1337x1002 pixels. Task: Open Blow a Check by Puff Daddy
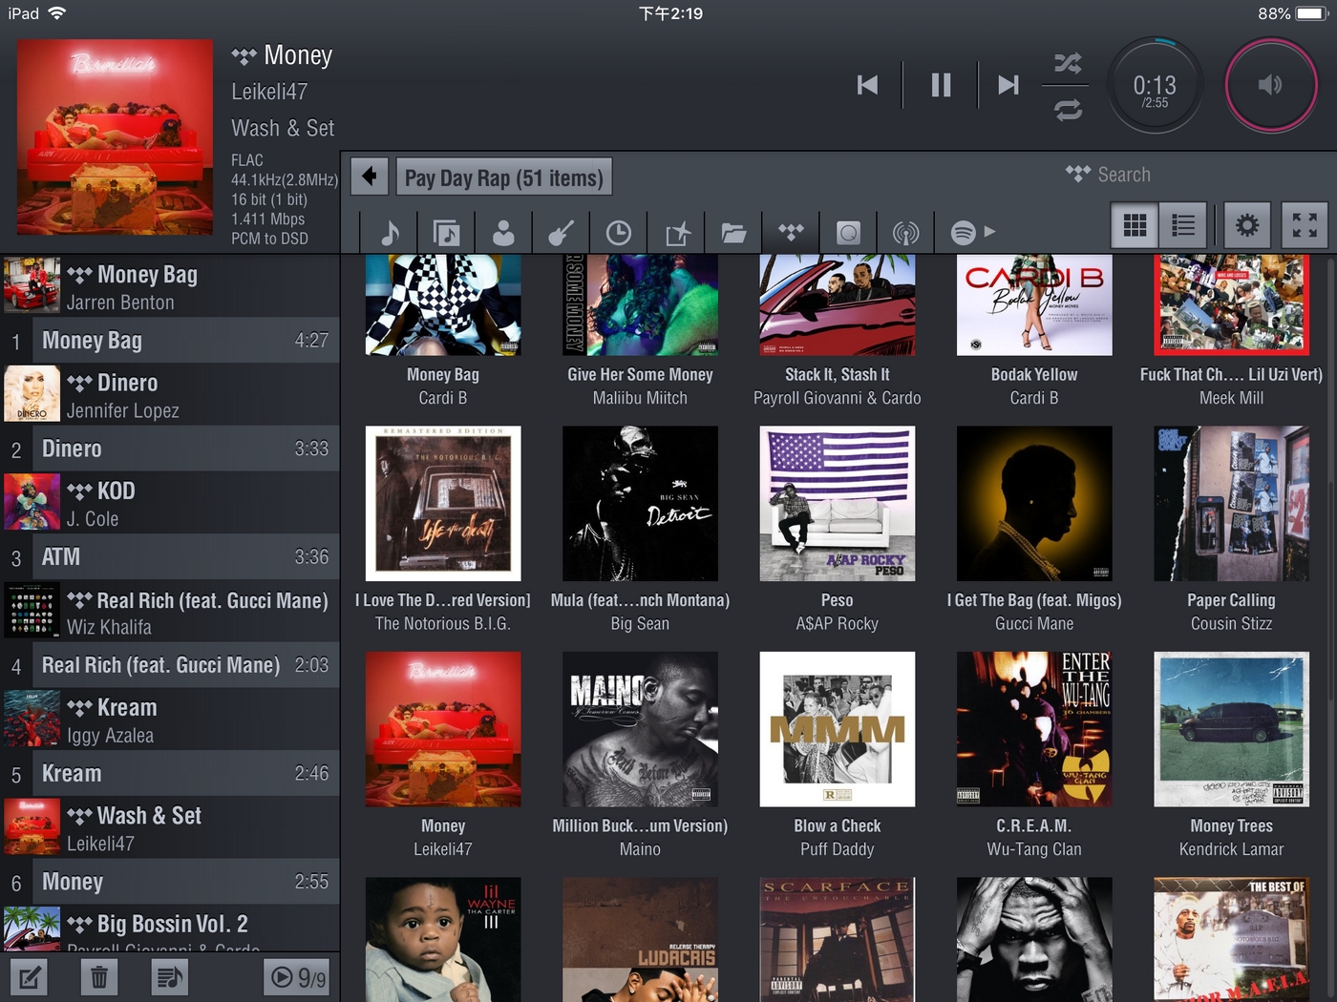click(838, 729)
